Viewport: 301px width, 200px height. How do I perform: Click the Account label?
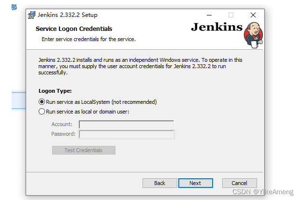pos(62,124)
